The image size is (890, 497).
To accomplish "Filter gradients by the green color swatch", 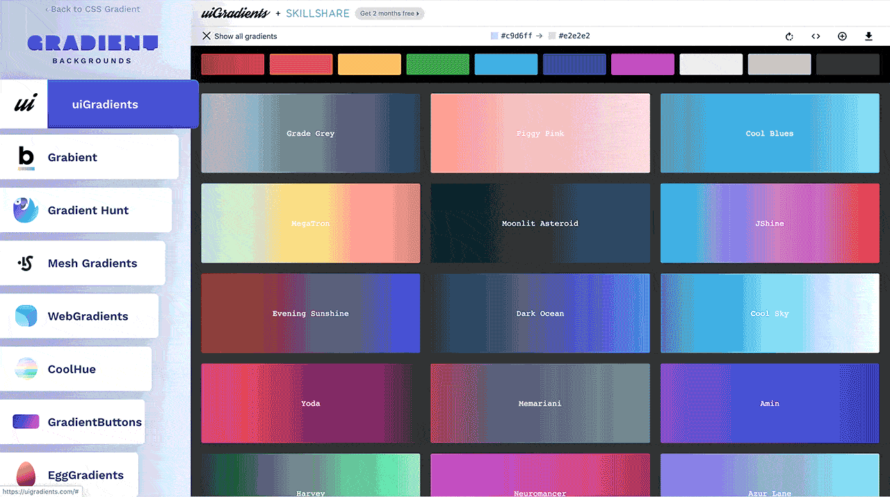I will pyautogui.click(x=437, y=65).
